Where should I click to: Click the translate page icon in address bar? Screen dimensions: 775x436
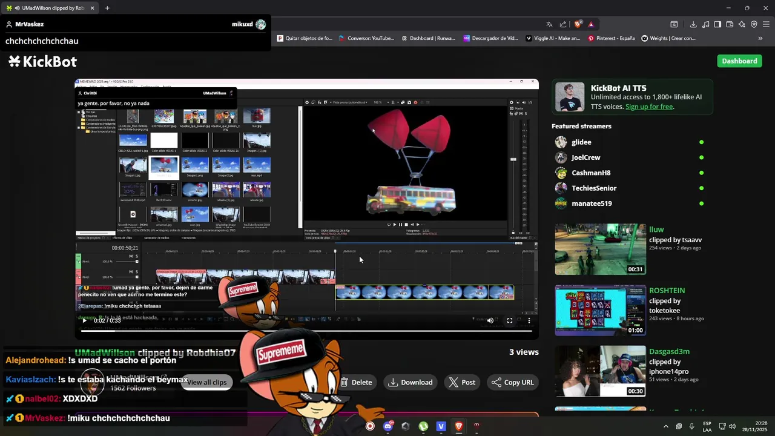click(x=549, y=24)
